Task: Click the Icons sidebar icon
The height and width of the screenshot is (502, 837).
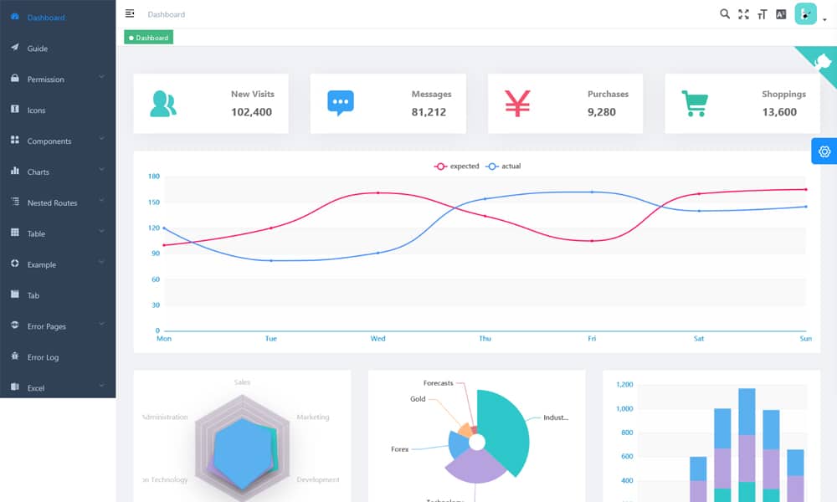Action: (x=14, y=110)
